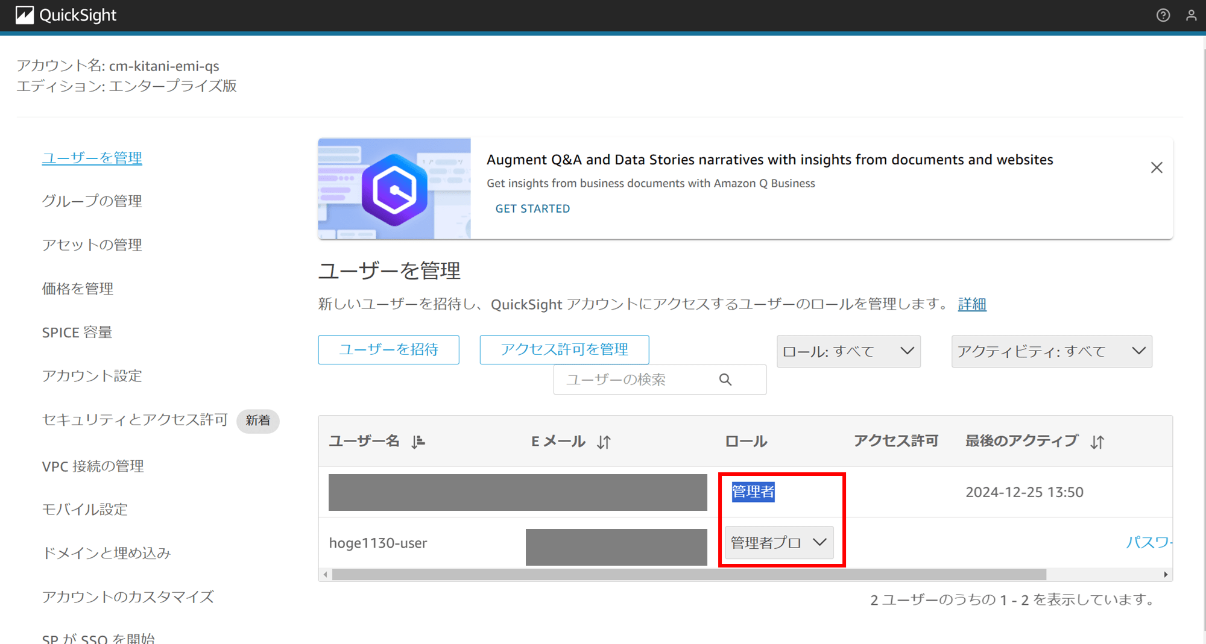This screenshot has width=1206, height=644.
Task: Sort by ユーザー名 column sort icon
Action: (x=418, y=442)
